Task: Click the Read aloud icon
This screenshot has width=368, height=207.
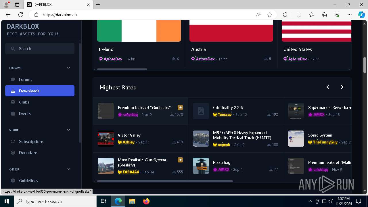Action: click(x=258, y=15)
